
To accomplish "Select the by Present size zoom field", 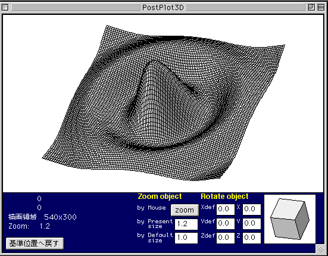I will tap(186, 224).
